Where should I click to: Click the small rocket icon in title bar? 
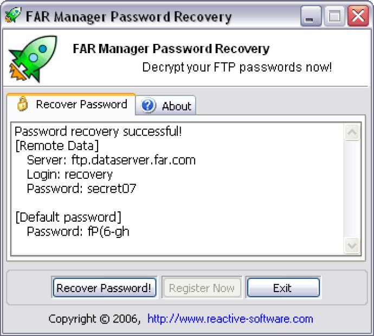point(13,15)
